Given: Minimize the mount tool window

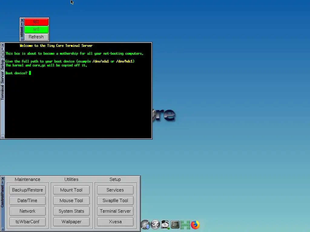Looking at the screenshot, I should tap(22, 24).
